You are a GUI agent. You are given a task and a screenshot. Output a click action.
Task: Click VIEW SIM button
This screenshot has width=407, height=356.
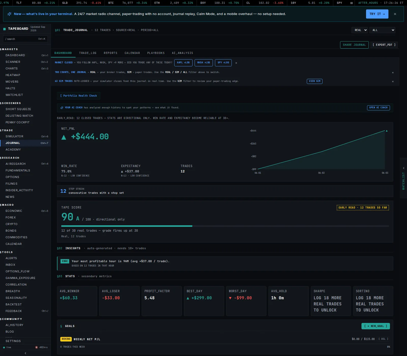[315, 81]
